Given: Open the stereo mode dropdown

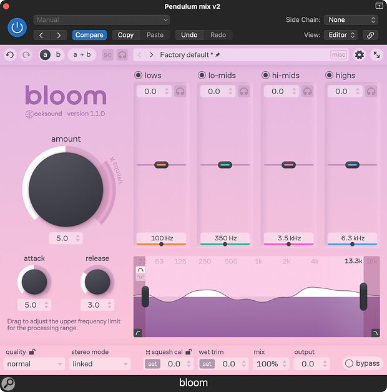Looking at the screenshot, I should click(x=100, y=364).
